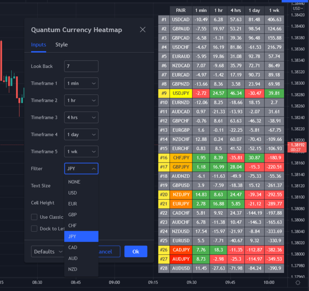Image resolution: width=309 pixels, height=291 pixels.
Task: Select EUR from the Filter options
Action: pos(73,204)
